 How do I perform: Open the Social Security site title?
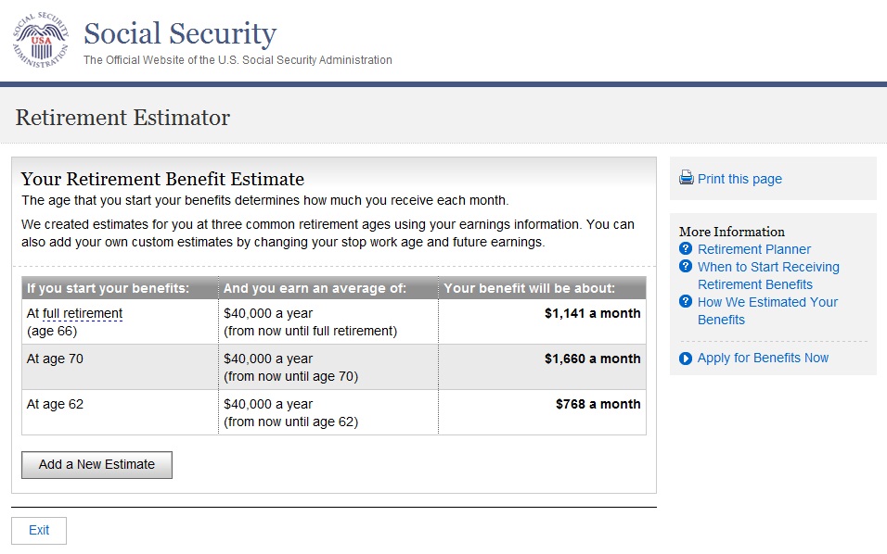point(180,34)
